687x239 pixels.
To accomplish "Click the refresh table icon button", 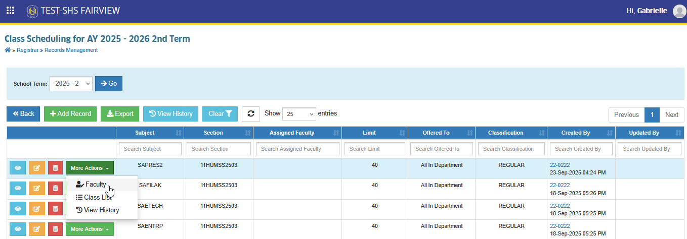I will tap(250, 114).
